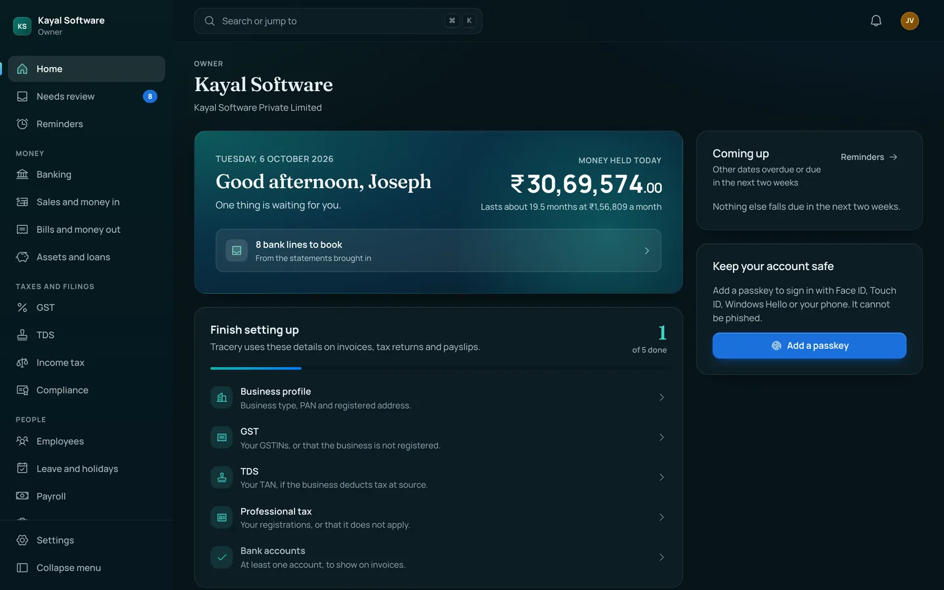Click the ₹30,69,574.00 money held amount
The width and height of the screenshot is (944, 590).
(x=586, y=184)
